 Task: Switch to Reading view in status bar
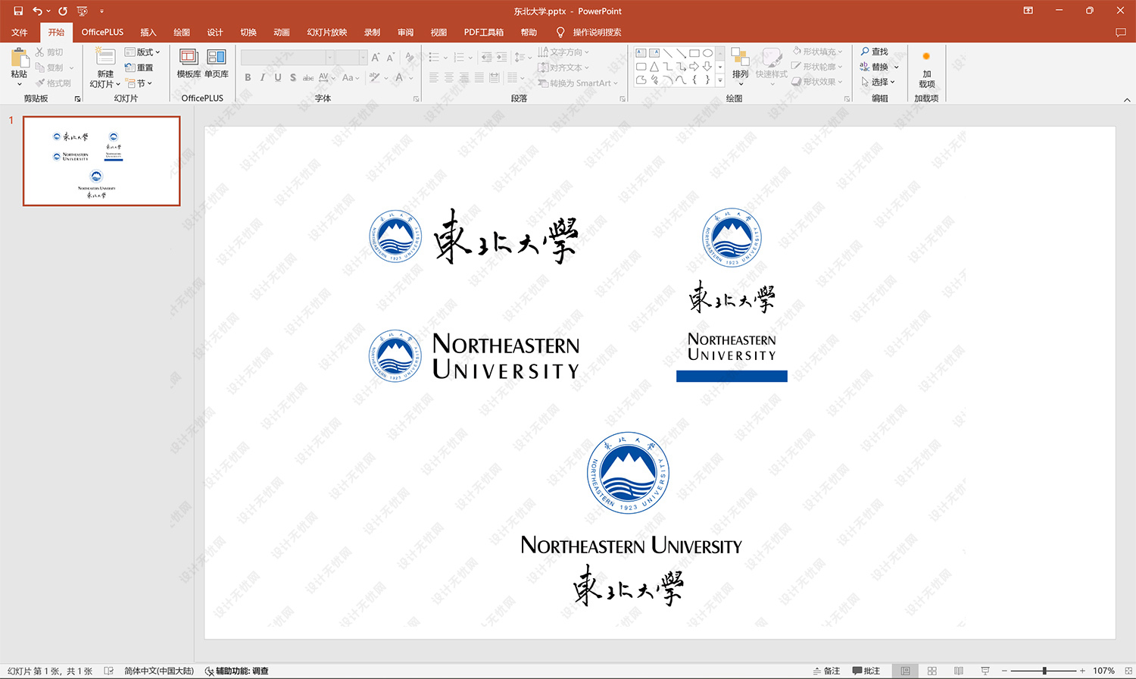click(959, 671)
